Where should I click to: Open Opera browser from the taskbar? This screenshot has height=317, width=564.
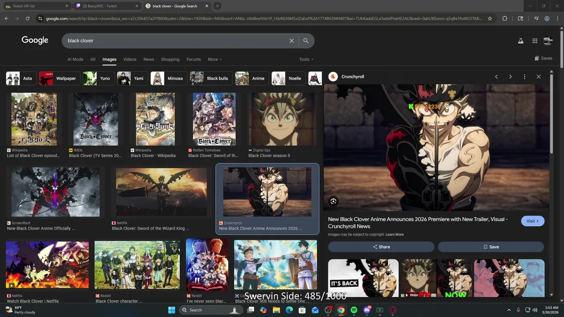point(393,310)
